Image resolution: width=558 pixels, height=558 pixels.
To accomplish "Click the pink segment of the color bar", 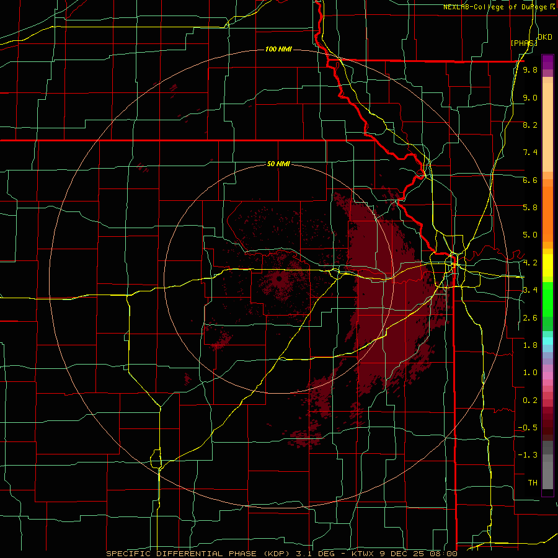I will coord(547,376).
